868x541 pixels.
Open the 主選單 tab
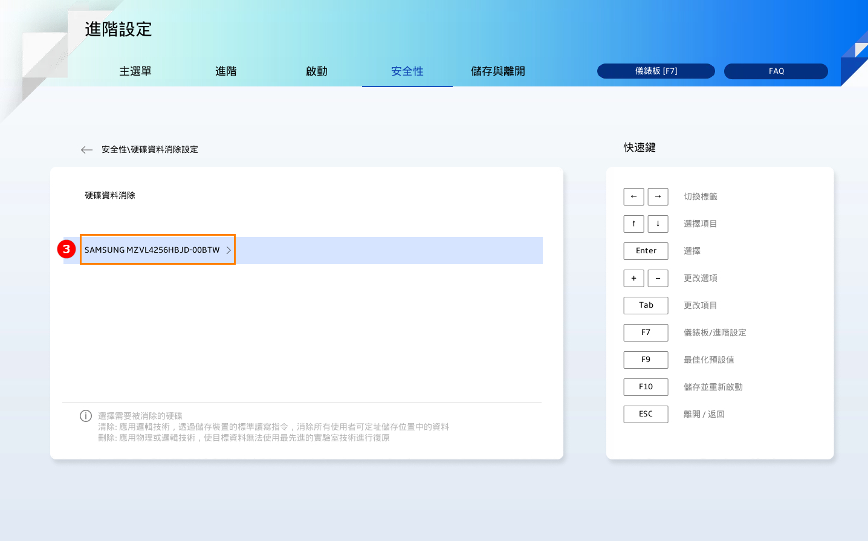pos(135,71)
